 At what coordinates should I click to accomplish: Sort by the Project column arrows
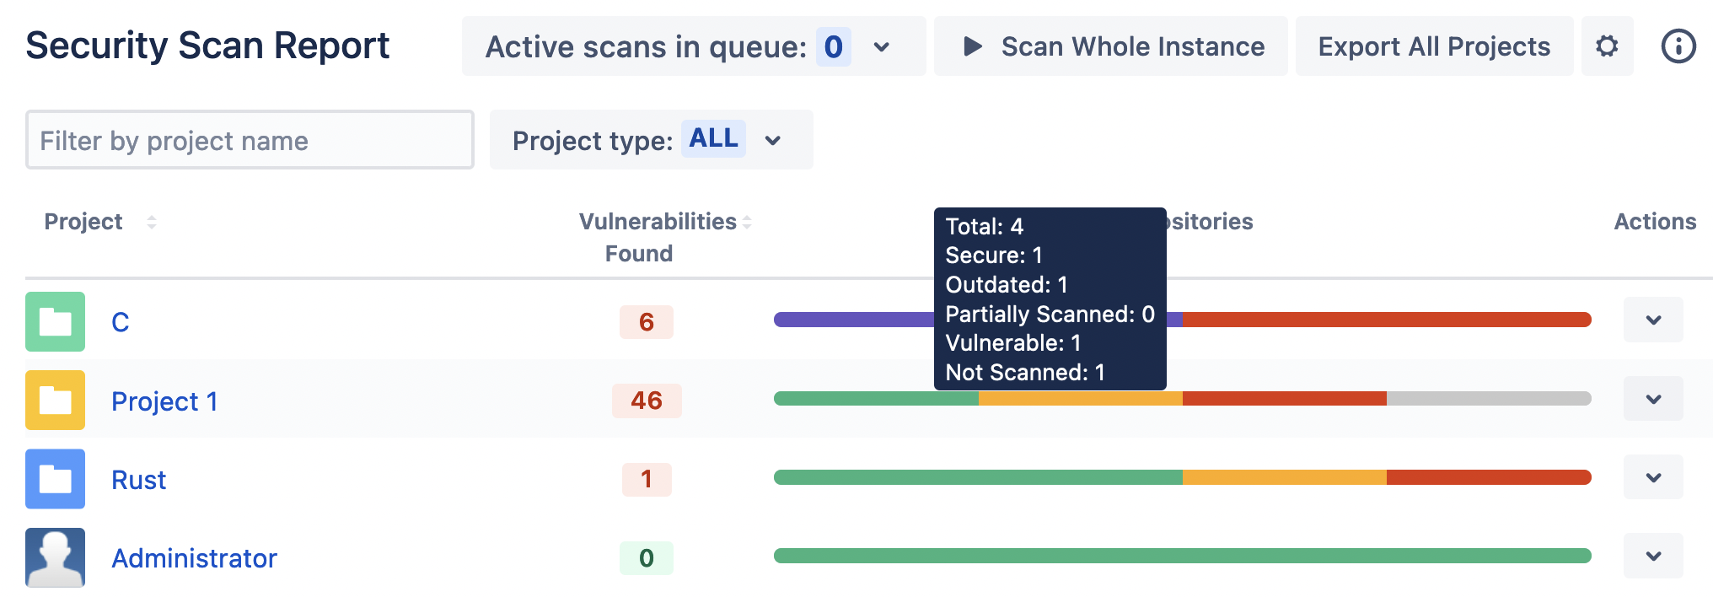(x=152, y=222)
